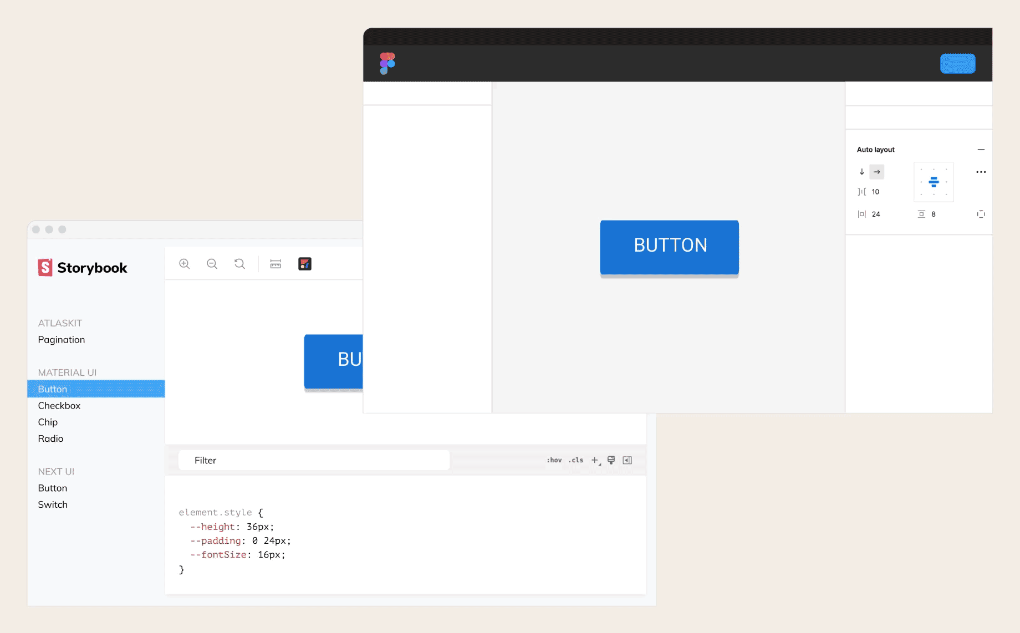1020x633 pixels.
Task: Open Pagination story under Atlaskit
Action: [62, 339]
